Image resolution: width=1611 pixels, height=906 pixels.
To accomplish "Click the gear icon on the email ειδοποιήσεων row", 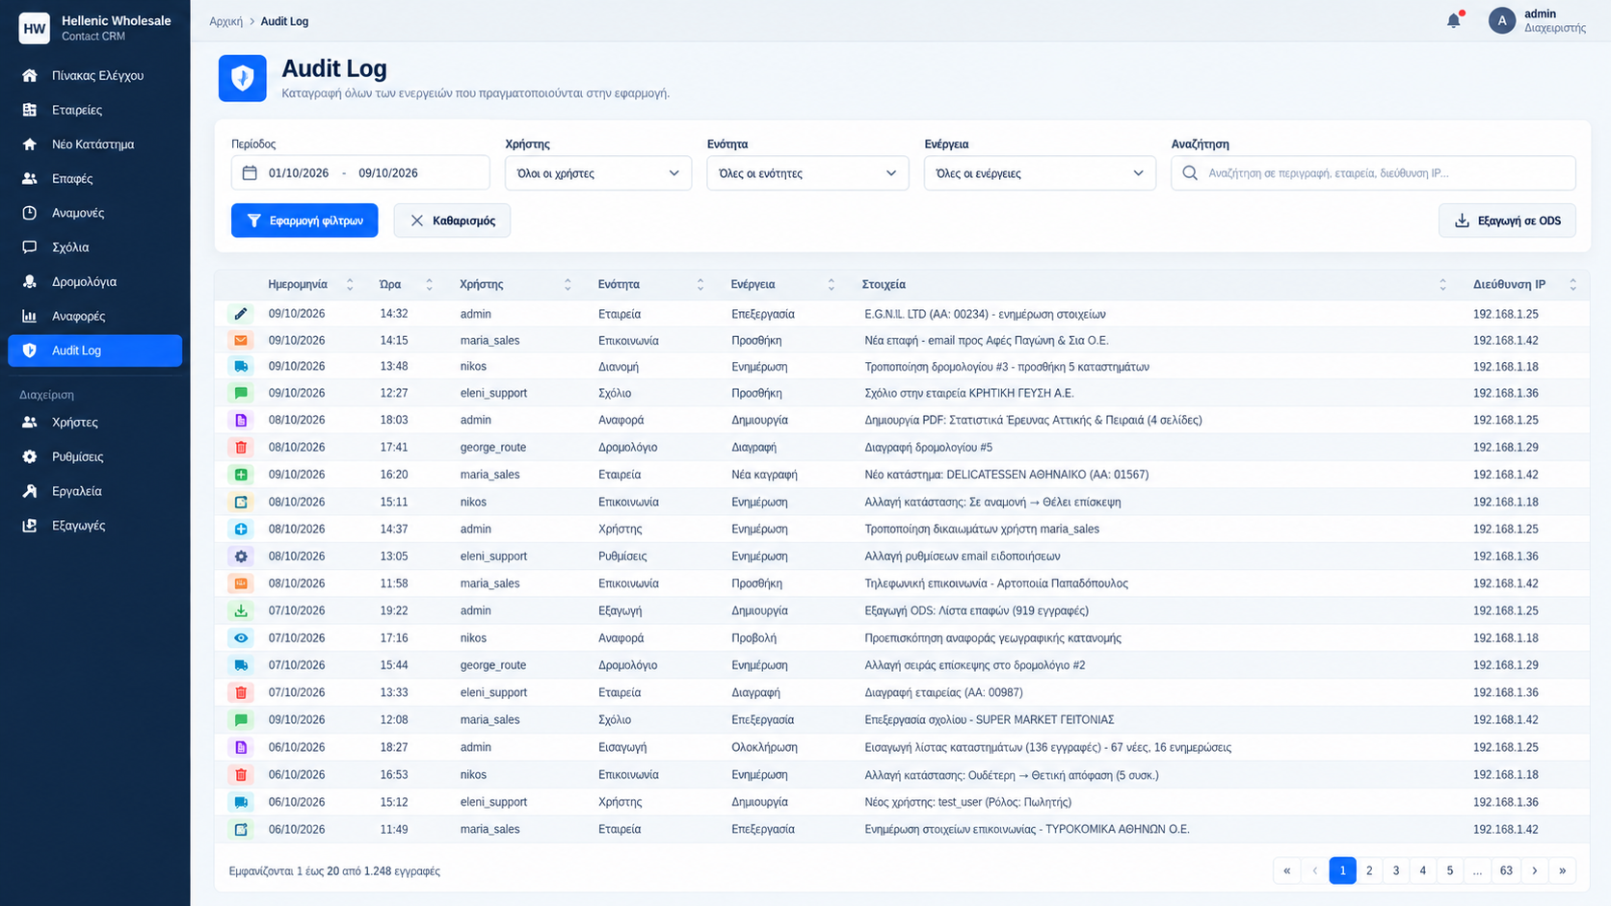I will [x=241, y=556].
